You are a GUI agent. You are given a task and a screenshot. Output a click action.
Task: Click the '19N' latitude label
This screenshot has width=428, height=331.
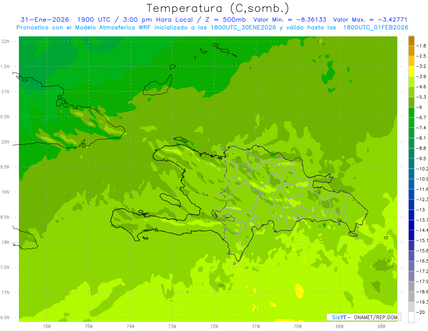click(x=6, y=192)
